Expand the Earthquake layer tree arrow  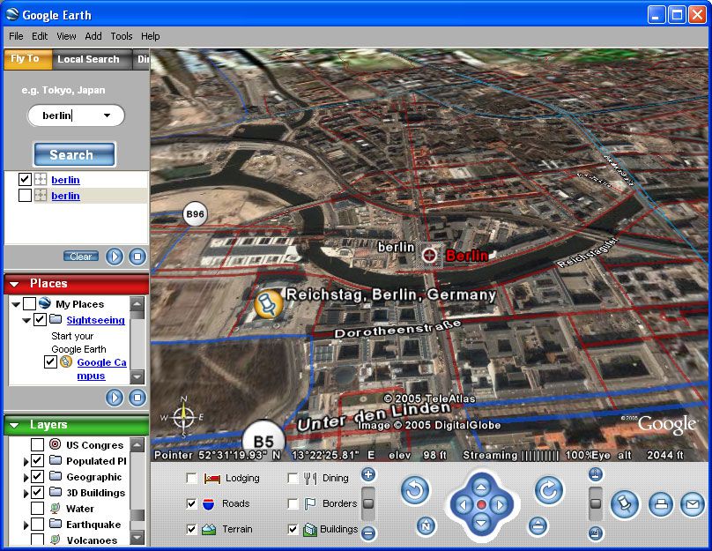tap(26, 525)
